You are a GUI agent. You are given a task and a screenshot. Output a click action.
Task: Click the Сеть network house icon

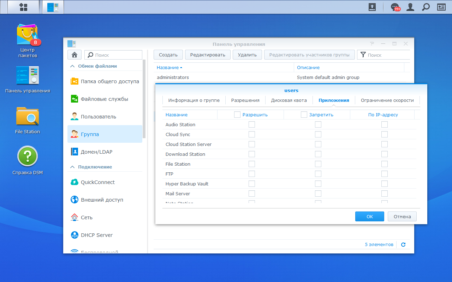click(x=75, y=217)
